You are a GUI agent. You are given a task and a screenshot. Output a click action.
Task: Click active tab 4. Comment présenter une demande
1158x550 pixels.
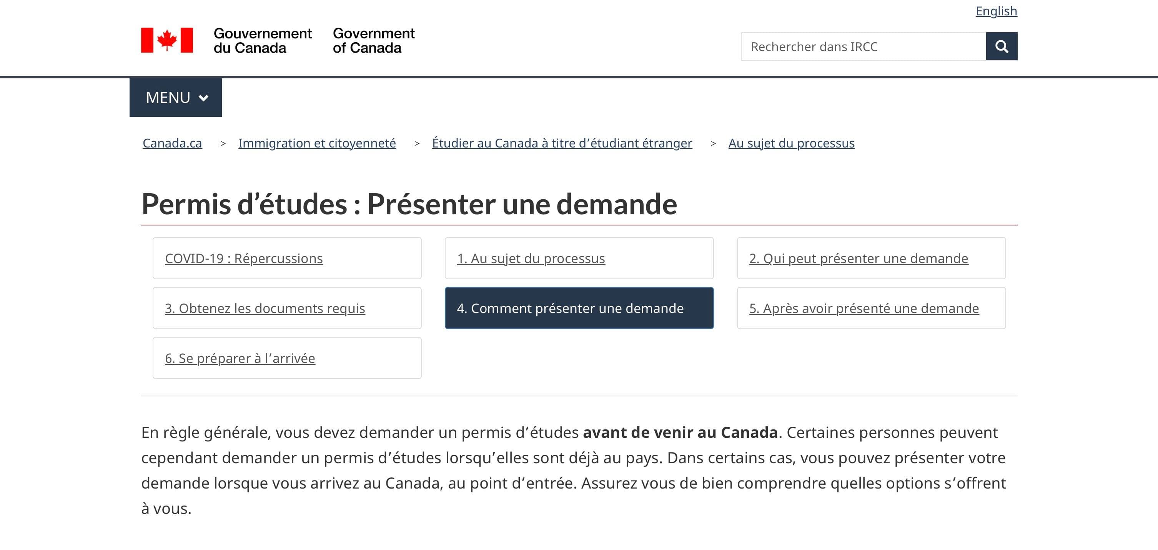570,308
